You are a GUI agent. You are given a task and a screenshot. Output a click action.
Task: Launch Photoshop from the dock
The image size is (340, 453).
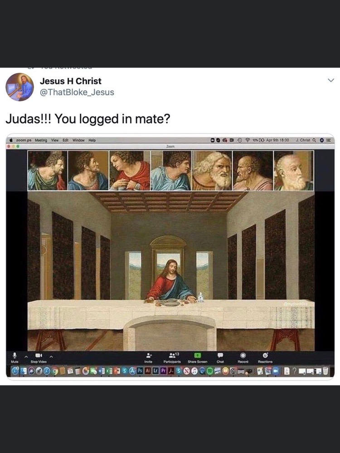click(x=140, y=371)
